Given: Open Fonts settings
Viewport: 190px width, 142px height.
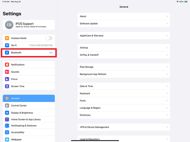Looking at the screenshot, I should pyautogui.click(x=124, y=101).
